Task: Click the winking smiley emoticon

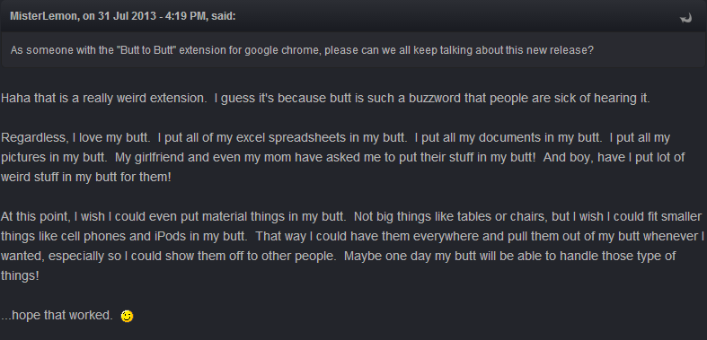Action: [x=128, y=316]
